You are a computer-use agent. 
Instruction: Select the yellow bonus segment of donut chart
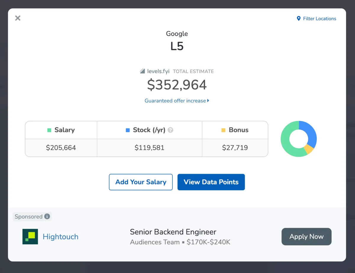(309, 149)
